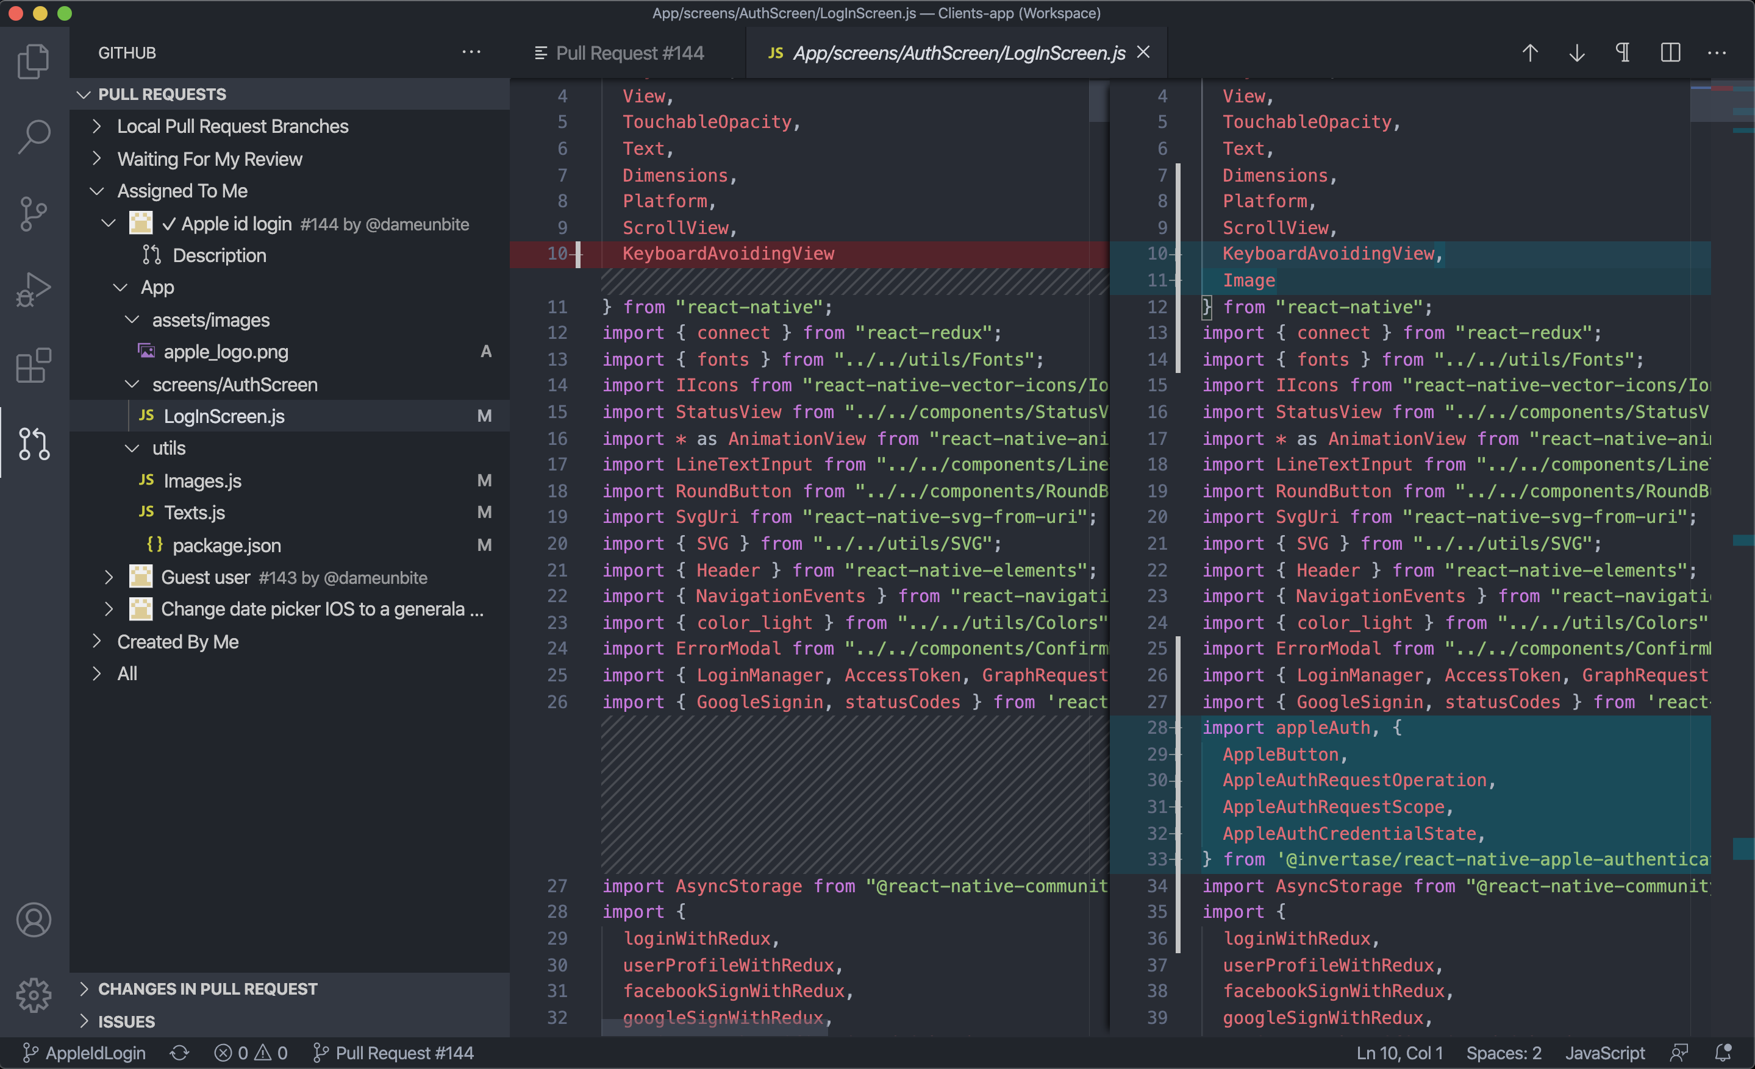Change language mode JavaScript
The image size is (1755, 1069).
(1605, 1053)
